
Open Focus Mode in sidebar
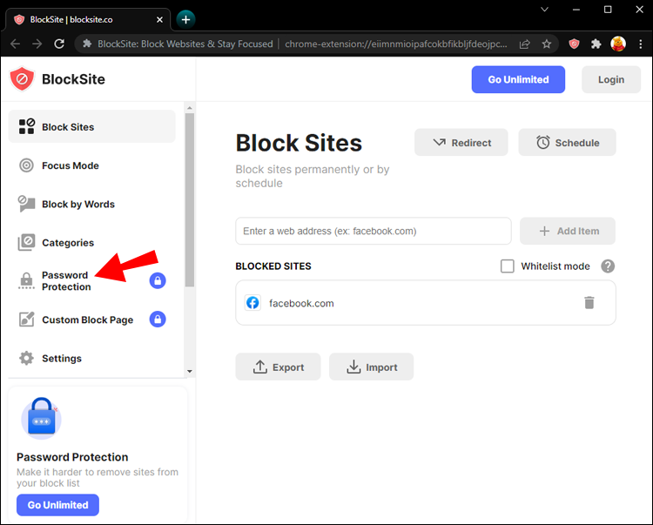[70, 165]
